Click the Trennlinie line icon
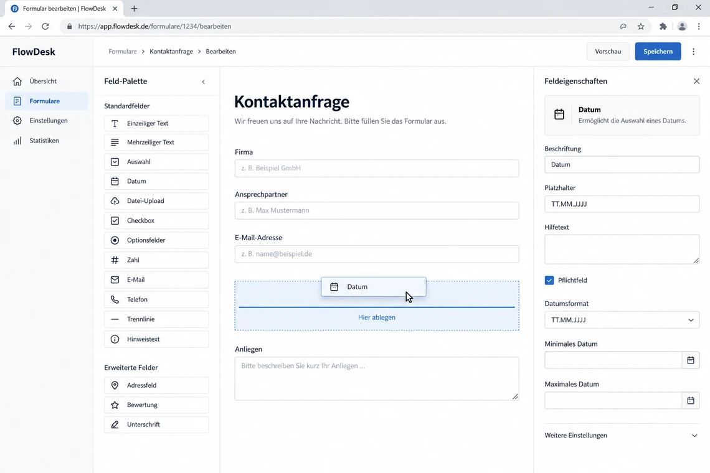This screenshot has width=710, height=473. coord(115,319)
